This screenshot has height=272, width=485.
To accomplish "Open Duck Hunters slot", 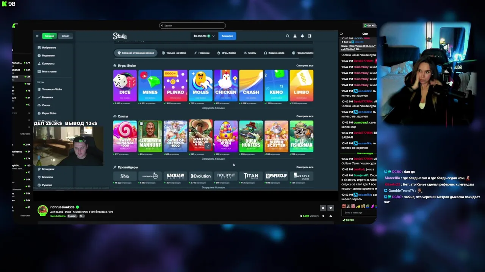I will [x=251, y=136].
